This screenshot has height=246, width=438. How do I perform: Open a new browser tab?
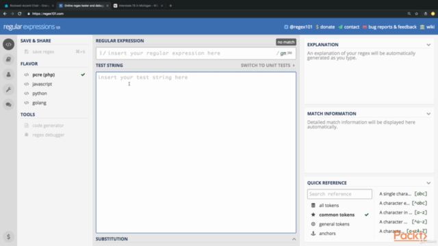point(170,5)
